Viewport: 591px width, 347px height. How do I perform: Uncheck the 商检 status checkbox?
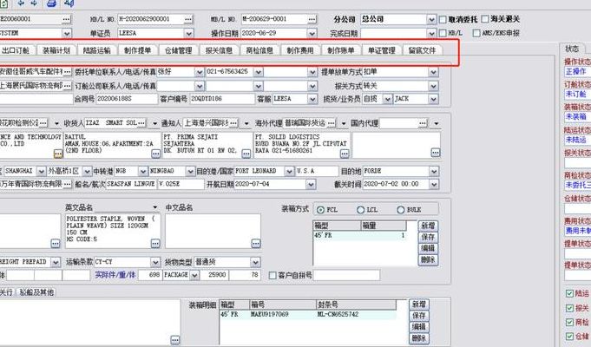569,322
